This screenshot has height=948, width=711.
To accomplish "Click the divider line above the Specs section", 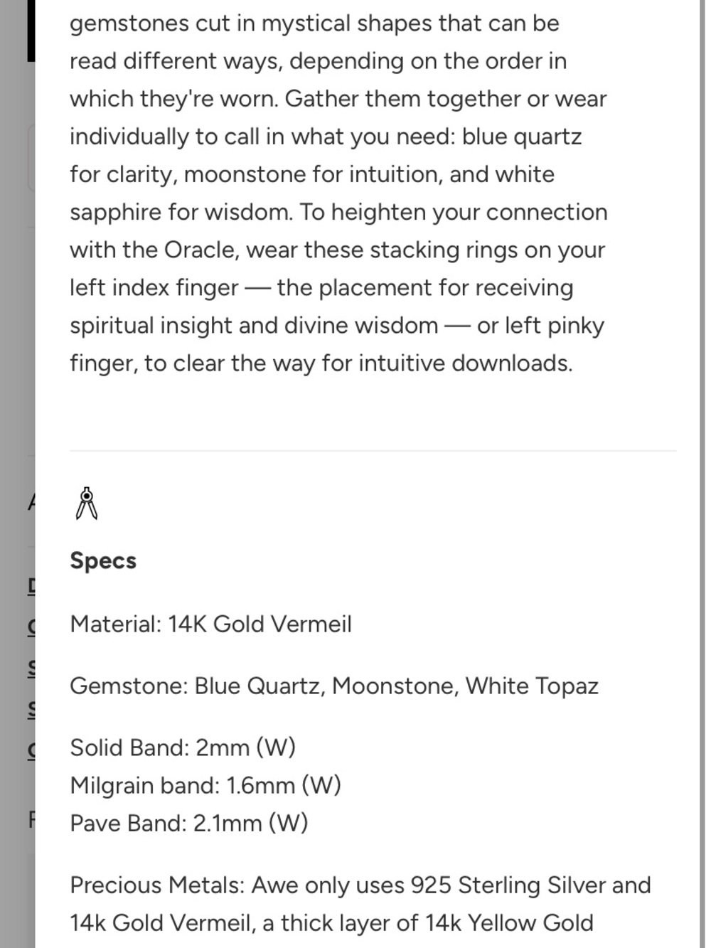I will point(373,451).
